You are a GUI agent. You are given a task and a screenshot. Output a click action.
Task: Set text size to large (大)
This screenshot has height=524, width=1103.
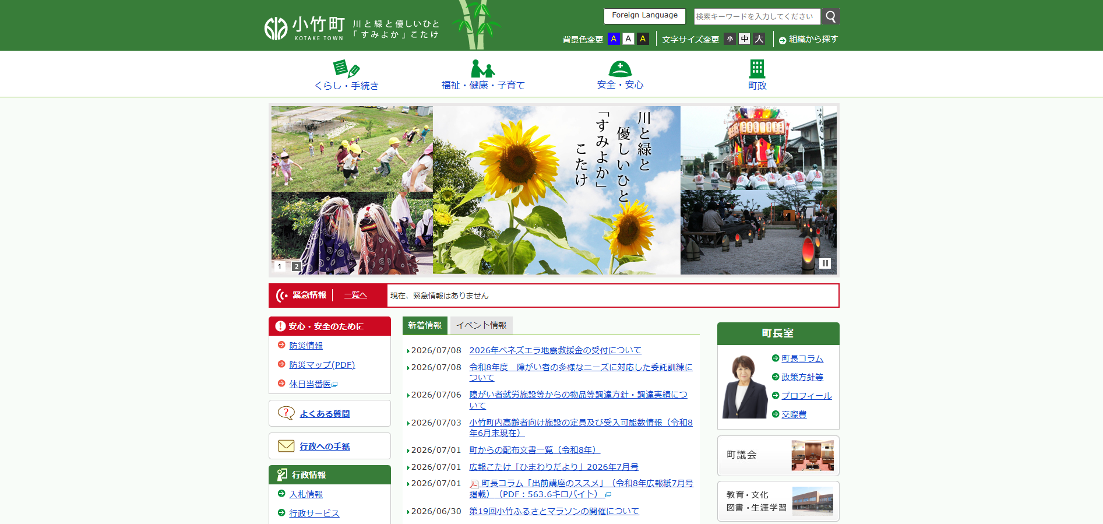[x=759, y=39]
